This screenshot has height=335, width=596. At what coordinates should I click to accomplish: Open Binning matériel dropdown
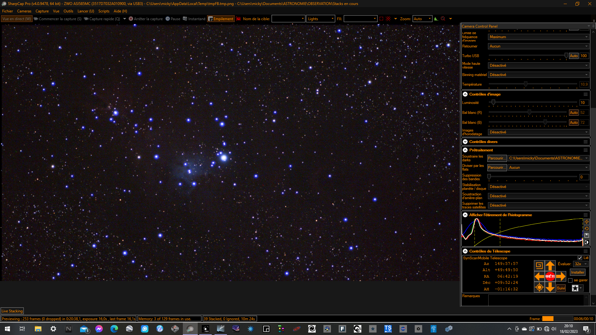[539, 75]
